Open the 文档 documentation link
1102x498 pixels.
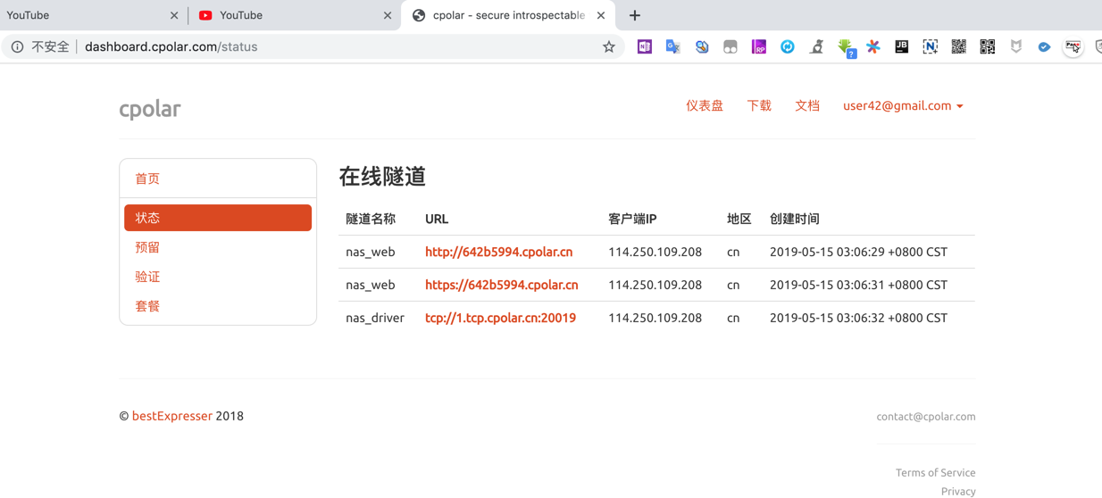[807, 105]
